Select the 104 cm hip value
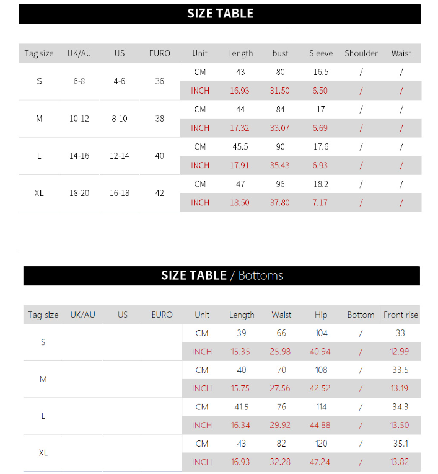Image resolution: width=438 pixels, height=474 pixels. pos(321,333)
